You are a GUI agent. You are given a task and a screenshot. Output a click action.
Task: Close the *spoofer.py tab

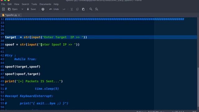point(19,15)
